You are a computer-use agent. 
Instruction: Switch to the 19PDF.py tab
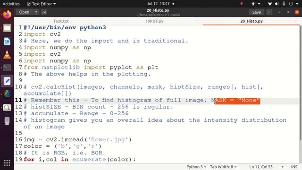(154, 21)
